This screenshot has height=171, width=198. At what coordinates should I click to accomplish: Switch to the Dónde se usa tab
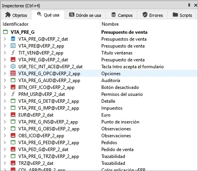(85, 15)
